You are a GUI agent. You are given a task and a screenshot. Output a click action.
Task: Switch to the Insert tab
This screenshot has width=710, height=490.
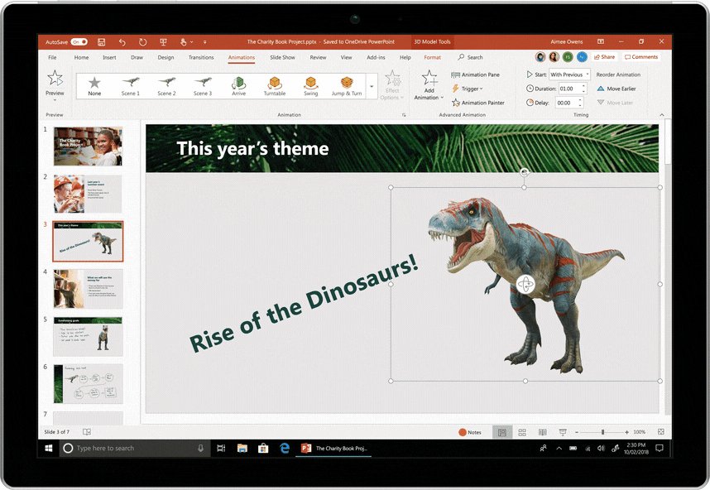tap(109, 57)
